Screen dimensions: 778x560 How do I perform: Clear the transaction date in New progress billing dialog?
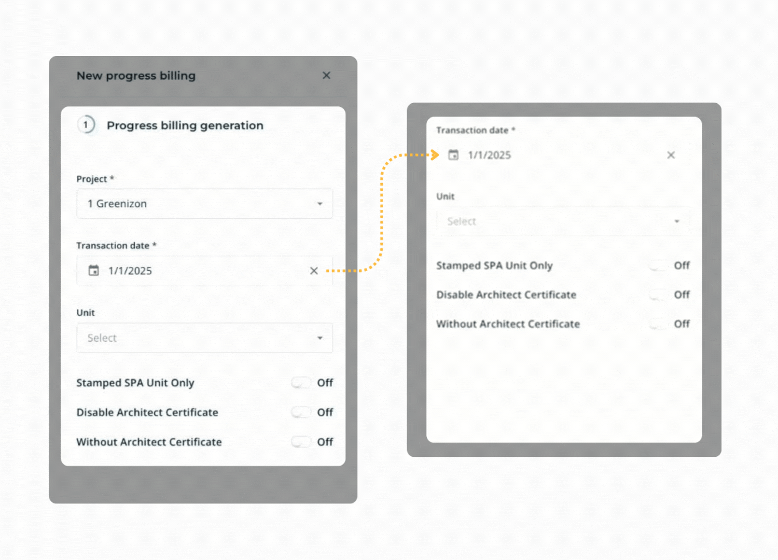314,271
